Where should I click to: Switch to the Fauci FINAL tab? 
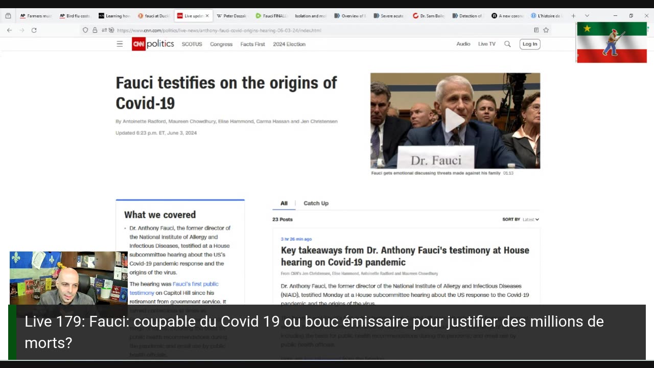(x=272, y=16)
